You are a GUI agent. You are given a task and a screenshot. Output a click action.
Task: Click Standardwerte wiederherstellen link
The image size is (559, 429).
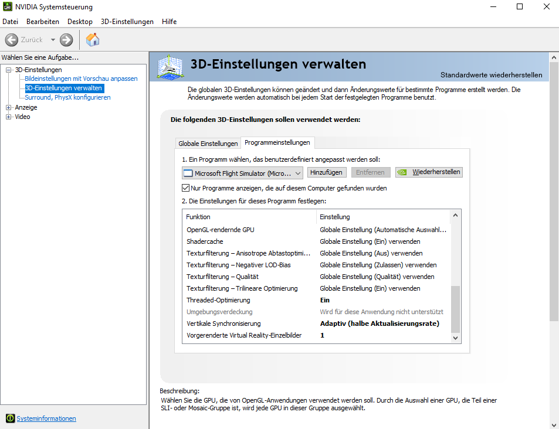pos(492,75)
